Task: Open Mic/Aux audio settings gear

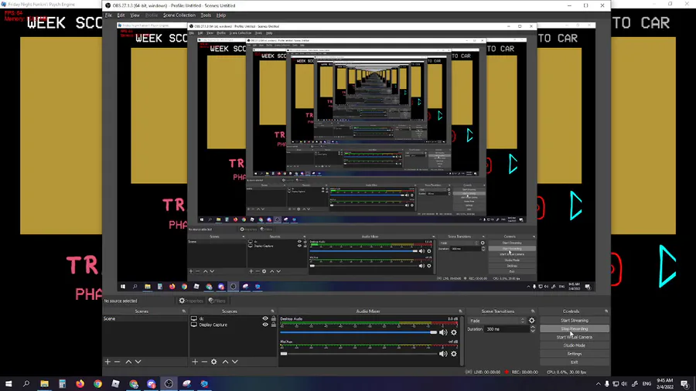Action: pos(454,354)
